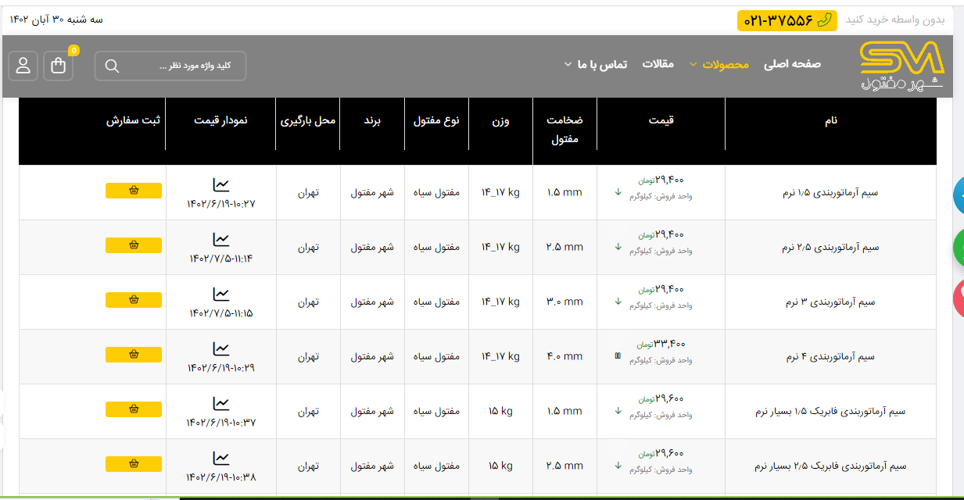Show price chart for سیم آرماتوربندی ۴ نرم

[221, 348]
